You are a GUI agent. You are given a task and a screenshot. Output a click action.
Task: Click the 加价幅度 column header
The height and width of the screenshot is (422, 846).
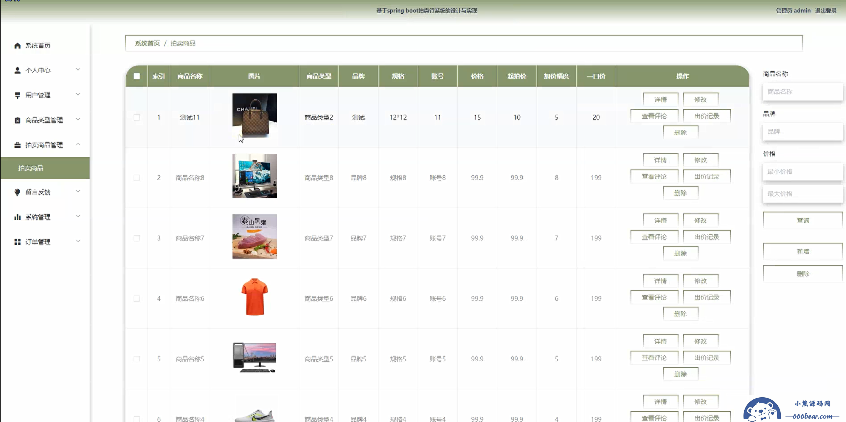coord(556,76)
